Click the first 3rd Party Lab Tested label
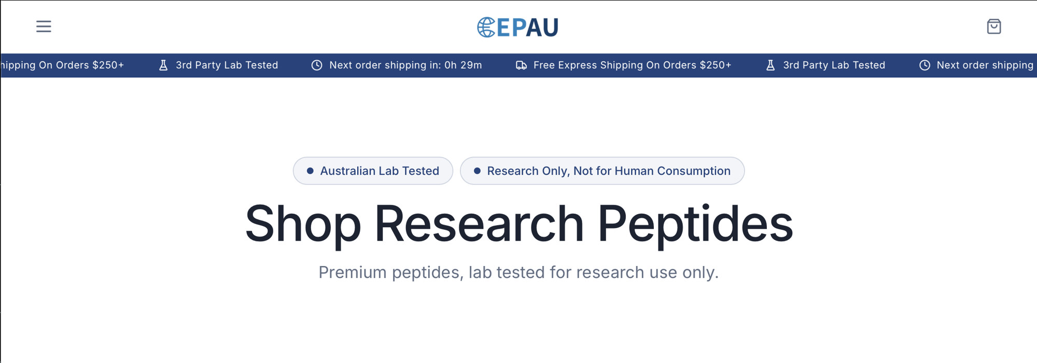The height and width of the screenshot is (363, 1037). [227, 65]
